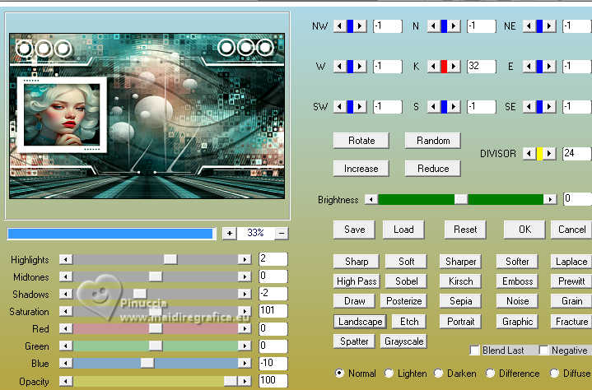Click left arrow of NW kernel spinner
The image size is (592, 390).
click(x=339, y=26)
